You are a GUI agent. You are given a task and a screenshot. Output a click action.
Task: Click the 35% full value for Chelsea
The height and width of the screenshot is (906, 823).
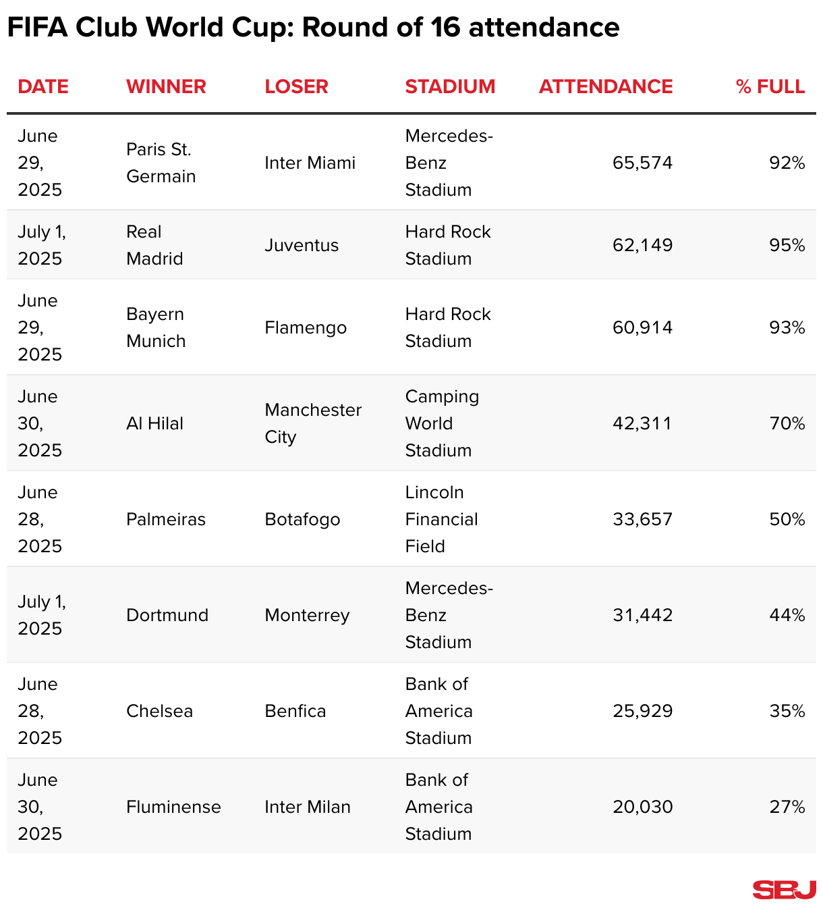point(787,711)
